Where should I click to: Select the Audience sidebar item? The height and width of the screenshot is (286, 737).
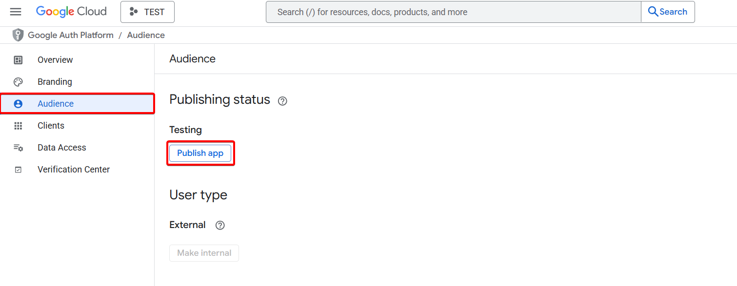[77, 104]
